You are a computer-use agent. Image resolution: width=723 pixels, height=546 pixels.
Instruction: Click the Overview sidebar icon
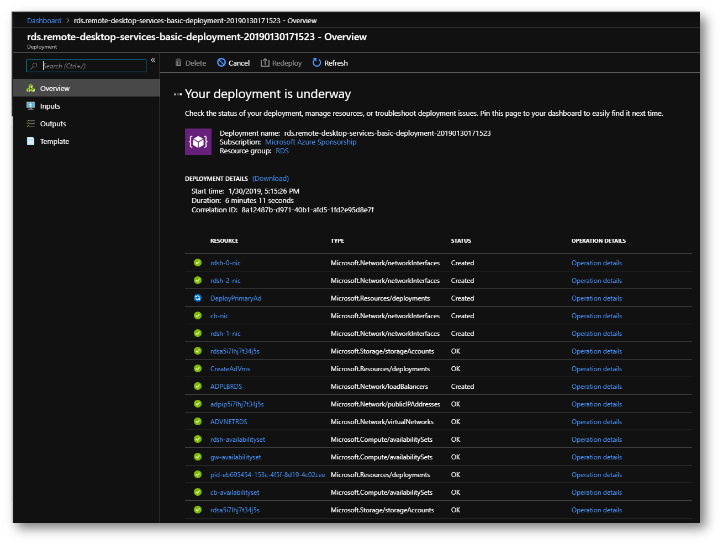(x=31, y=88)
